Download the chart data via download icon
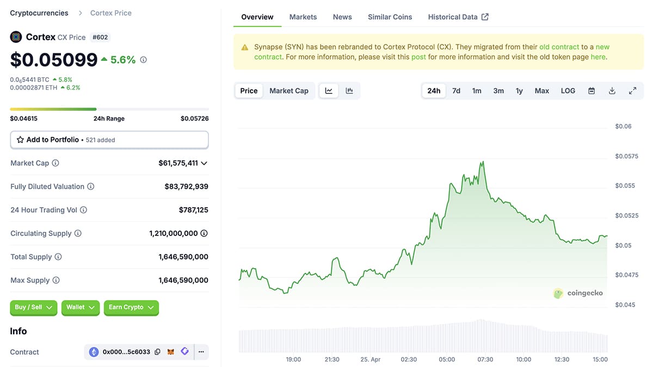The height and width of the screenshot is (367, 653). click(612, 90)
